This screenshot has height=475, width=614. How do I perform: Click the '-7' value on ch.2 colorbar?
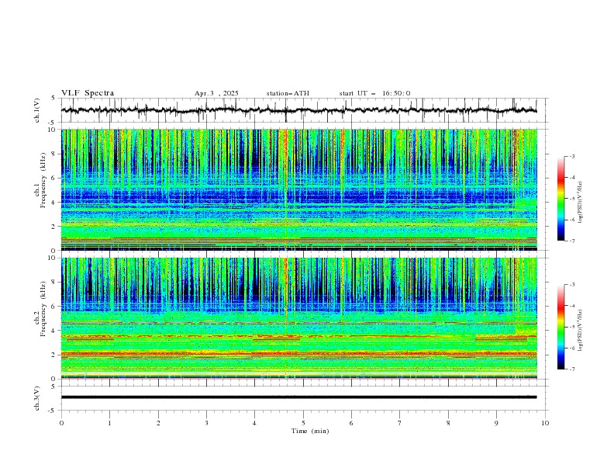[x=571, y=369]
